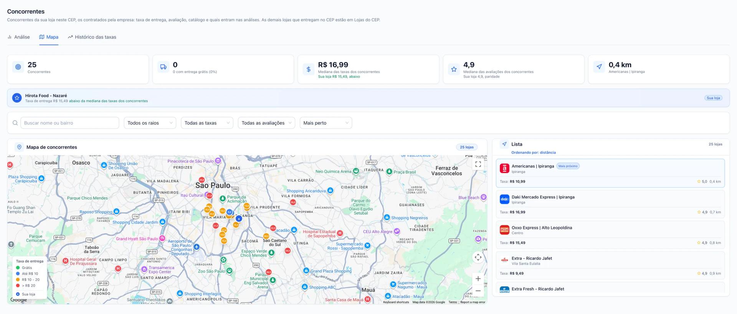Click the Mais próximo badge on Americanas

pos(568,166)
